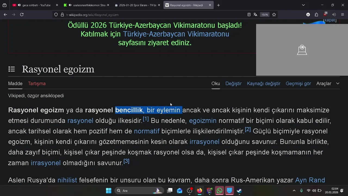Viewport: 348px width, 196px height.
Task: Close the Spor Ekranı tab
Action: click(x=159, y=5)
